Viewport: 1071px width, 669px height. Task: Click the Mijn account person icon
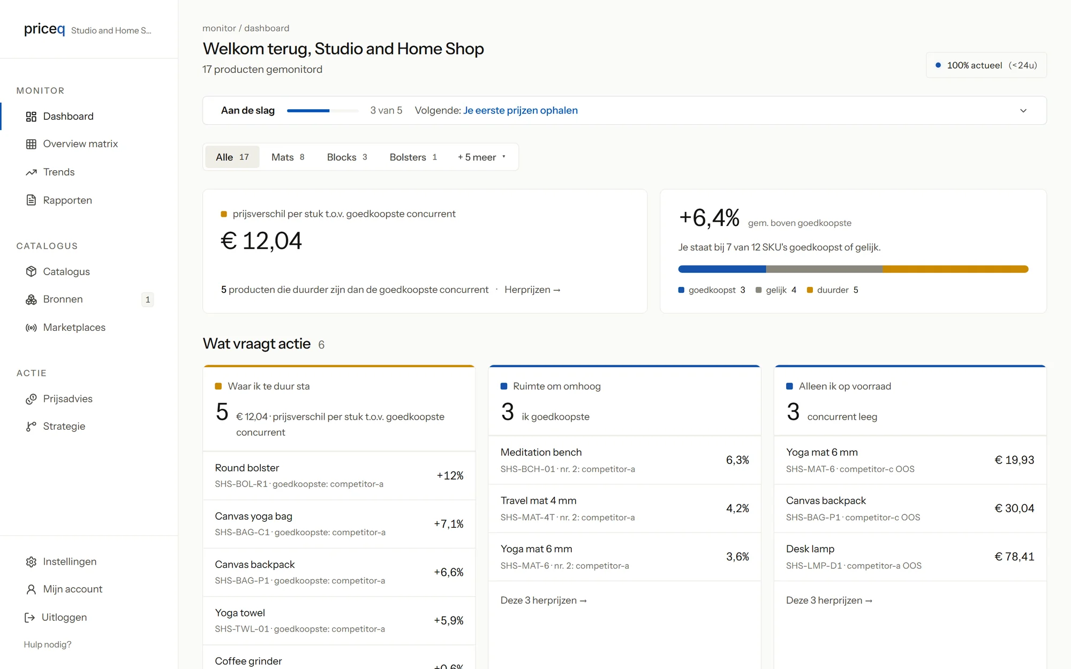pyautogui.click(x=31, y=589)
